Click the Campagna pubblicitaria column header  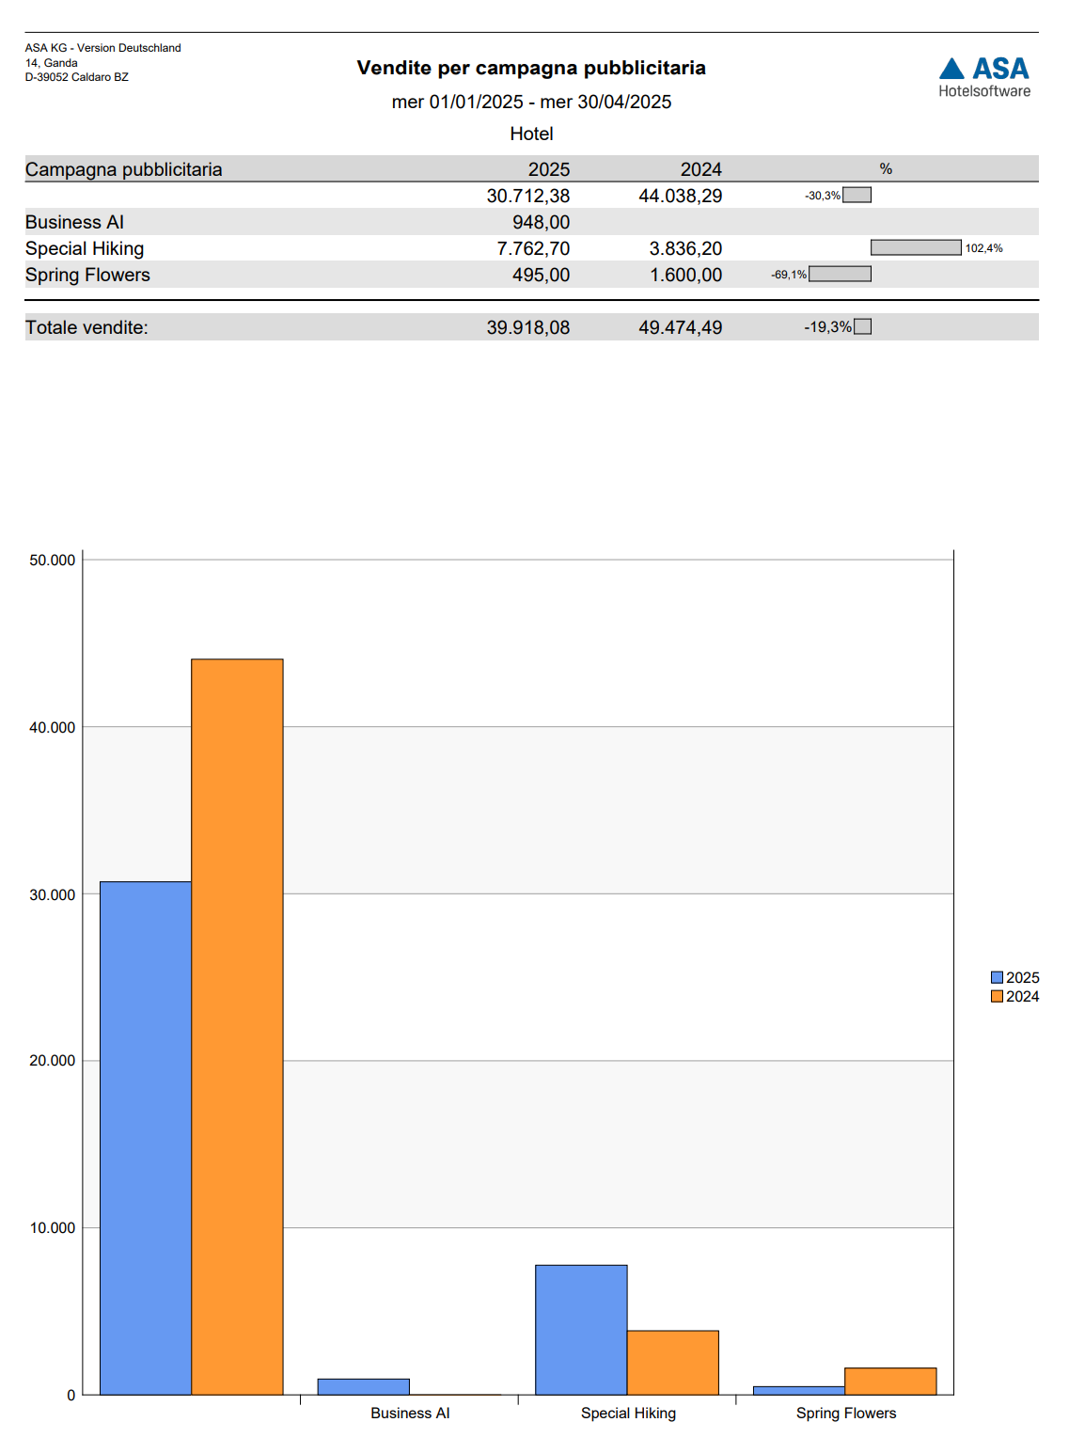coord(124,169)
